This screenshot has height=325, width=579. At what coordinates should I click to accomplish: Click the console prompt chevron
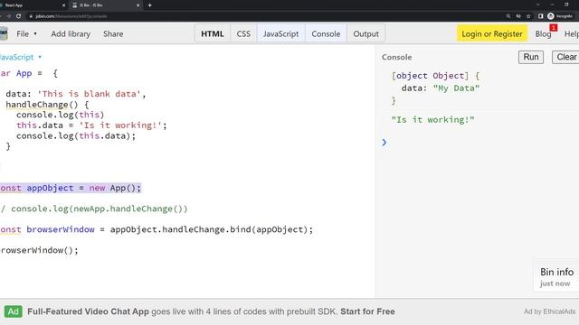[384, 143]
